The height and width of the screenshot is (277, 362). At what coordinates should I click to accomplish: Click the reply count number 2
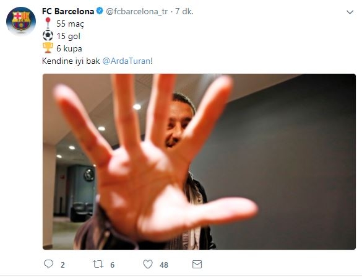(62, 265)
